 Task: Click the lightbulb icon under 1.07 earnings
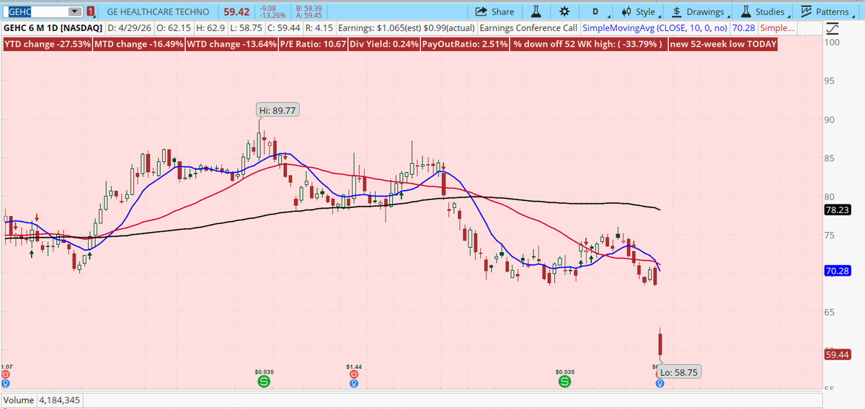pos(5,384)
